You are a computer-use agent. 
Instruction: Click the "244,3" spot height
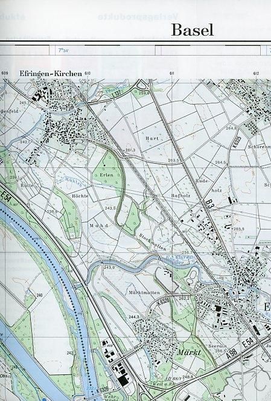134,317
